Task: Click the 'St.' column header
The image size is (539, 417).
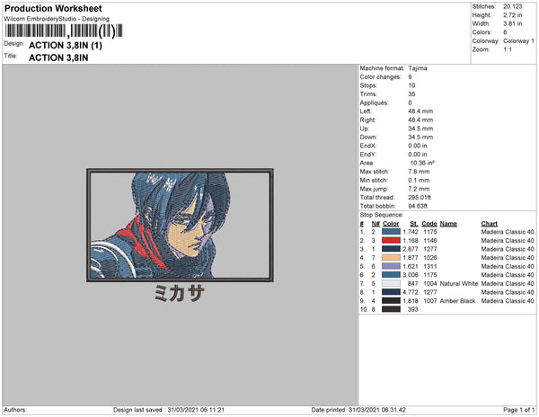Action: 414,224
